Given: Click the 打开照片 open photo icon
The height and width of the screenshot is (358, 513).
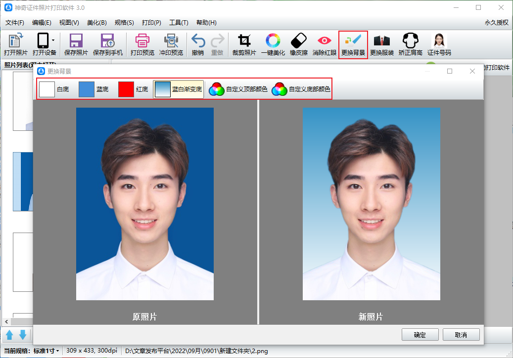Looking at the screenshot, I should [x=15, y=41].
